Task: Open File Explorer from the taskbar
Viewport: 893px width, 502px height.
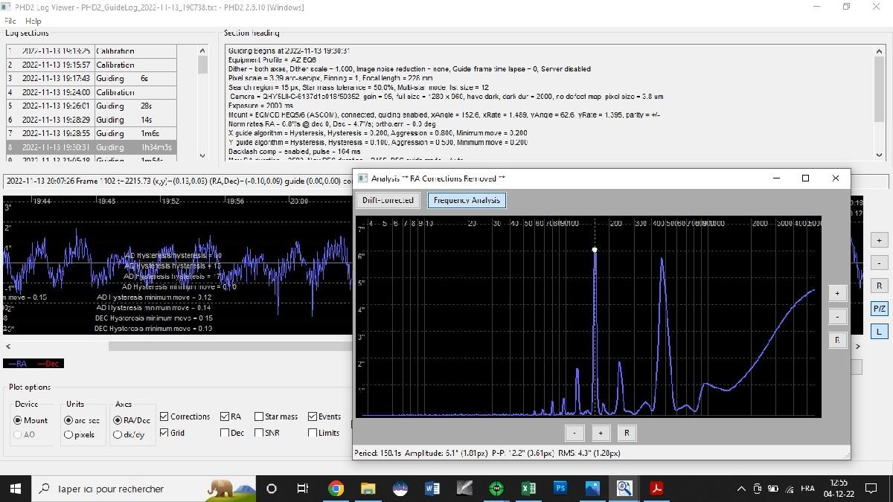Action: pyautogui.click(x=368, y=489)
